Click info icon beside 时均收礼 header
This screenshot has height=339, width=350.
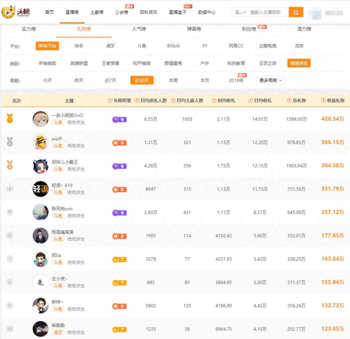pyautogui.click(x=214, y=101)
